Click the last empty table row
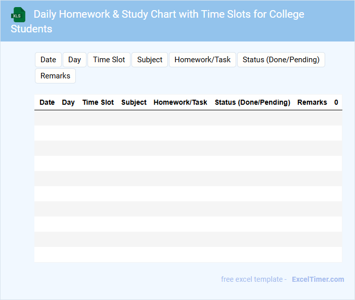 pyautogui.click(x=188, y=254)
